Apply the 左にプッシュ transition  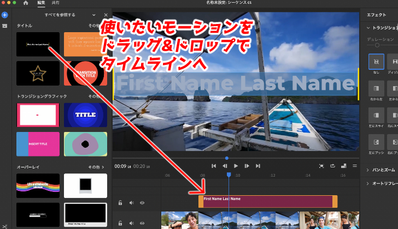tap(376, 142)
